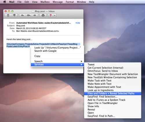This screenshot has width=145, height=122.
Task: Mark message as junk with thumbs-down icon
Action: [x=14, y=15]
